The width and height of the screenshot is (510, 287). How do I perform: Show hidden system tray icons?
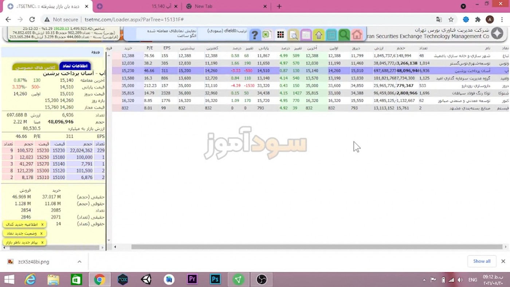(x=424, y=280)
